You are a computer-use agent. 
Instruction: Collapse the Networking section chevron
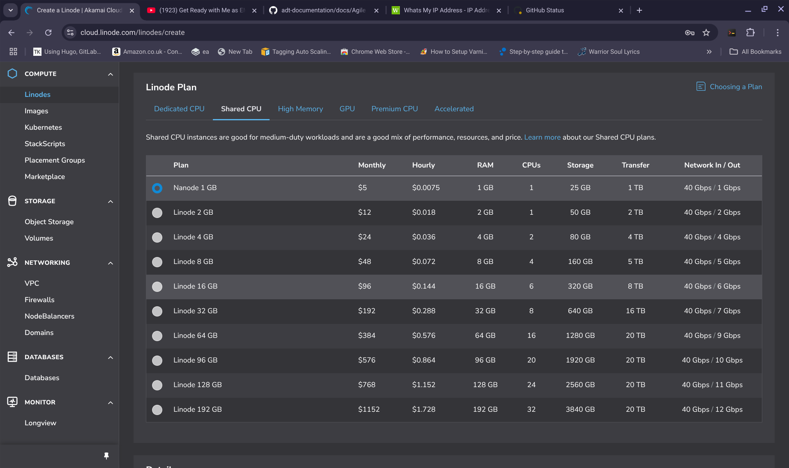110,263
